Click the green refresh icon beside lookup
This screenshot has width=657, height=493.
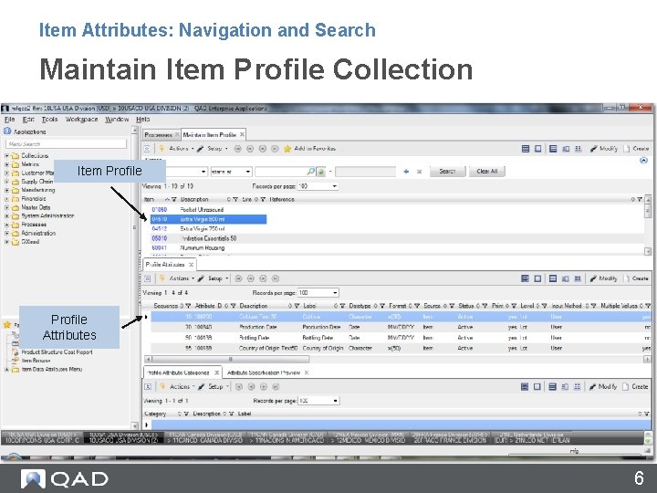point(321,172)
